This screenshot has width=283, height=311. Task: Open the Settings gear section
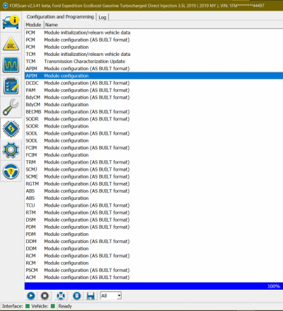point(11,150)
